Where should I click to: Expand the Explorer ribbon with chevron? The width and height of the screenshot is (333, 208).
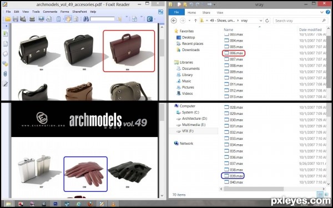coord(322,12)
